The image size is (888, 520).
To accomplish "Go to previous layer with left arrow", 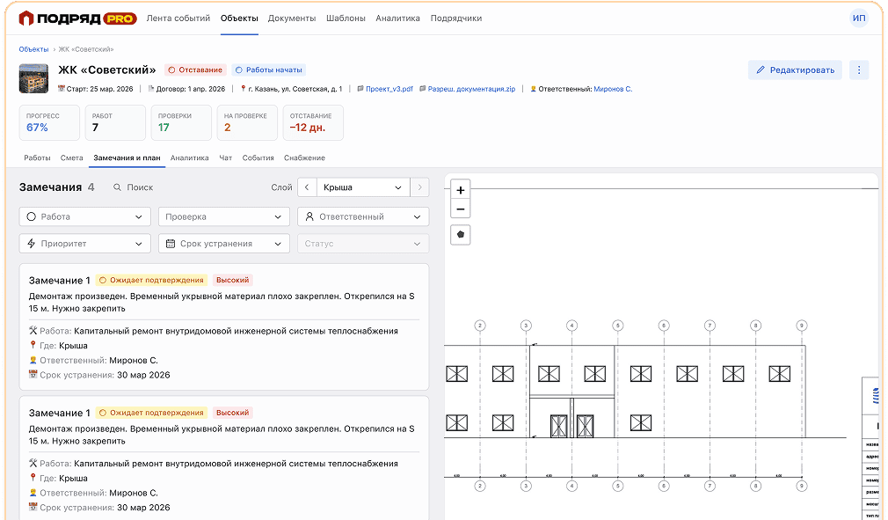I will tap(307, 187).
